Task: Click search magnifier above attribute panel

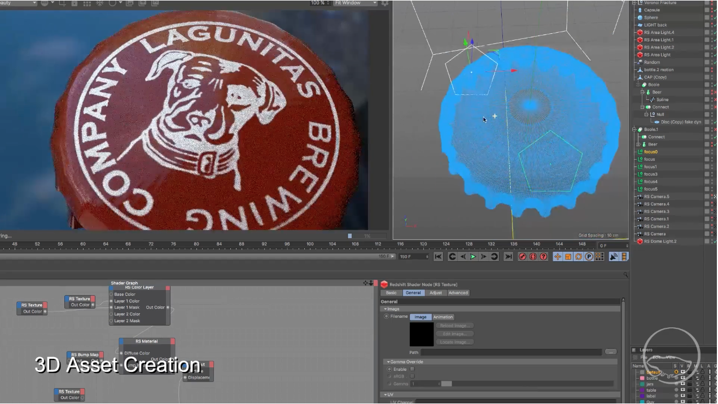Action: pos(625,275)
